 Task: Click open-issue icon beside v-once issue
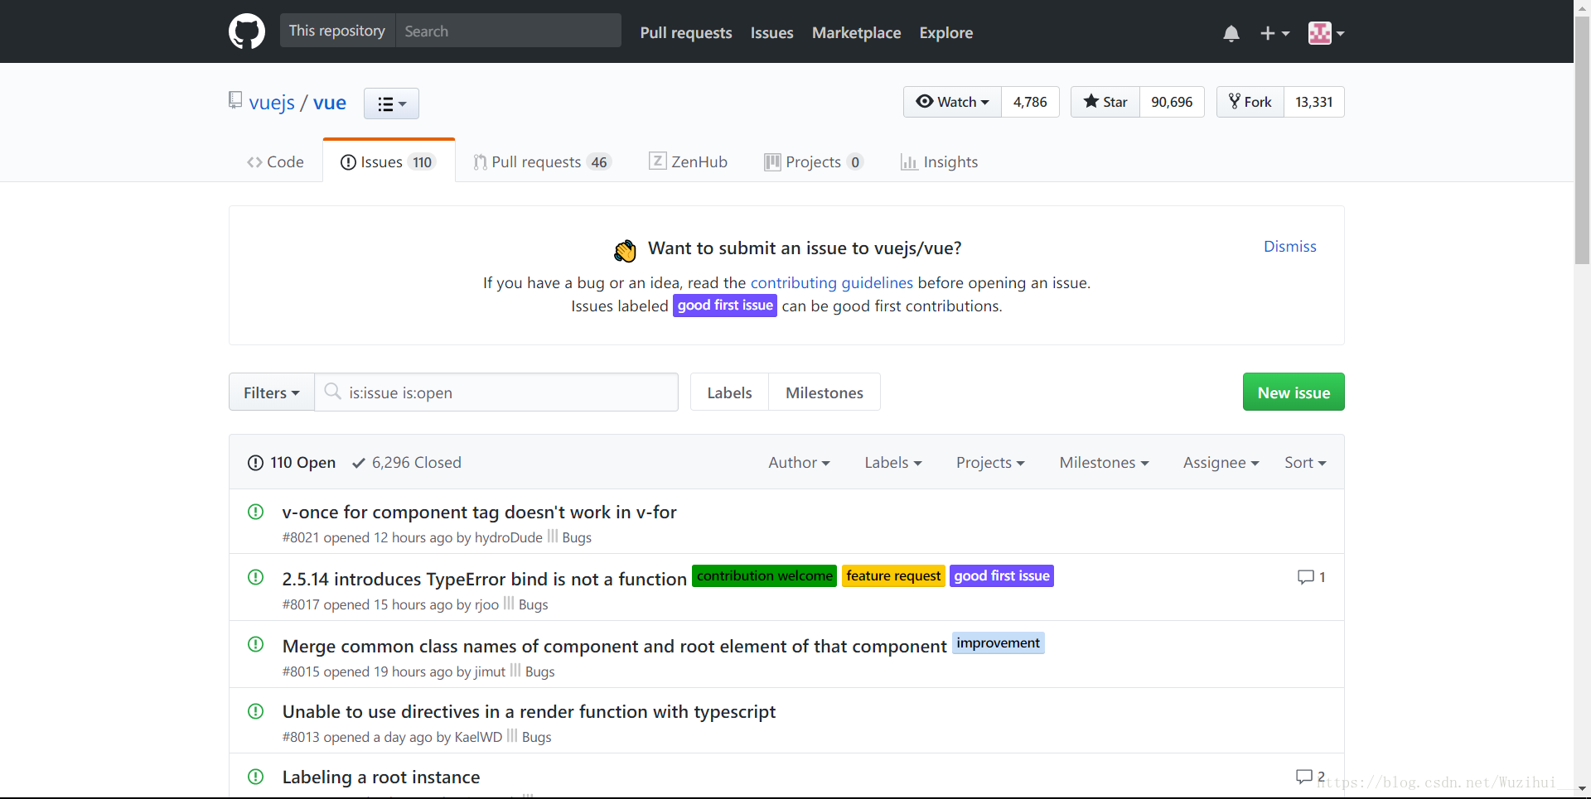pos(255,512)
